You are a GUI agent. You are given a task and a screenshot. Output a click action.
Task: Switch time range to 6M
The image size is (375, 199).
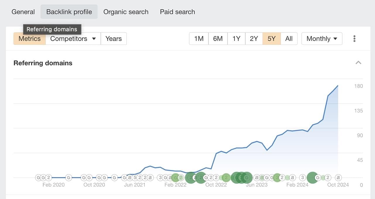point(218,39)
